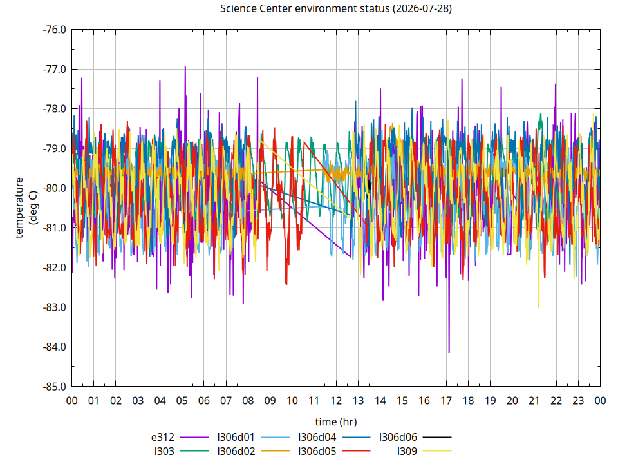Click the l306d04 legend label

coord(317,437)
